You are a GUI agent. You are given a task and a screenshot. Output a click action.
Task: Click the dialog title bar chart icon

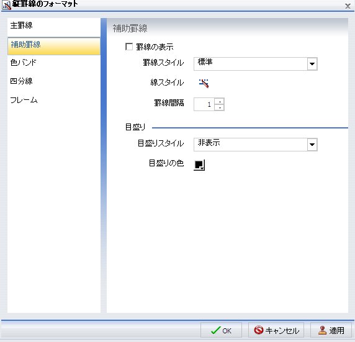[6, 5]
